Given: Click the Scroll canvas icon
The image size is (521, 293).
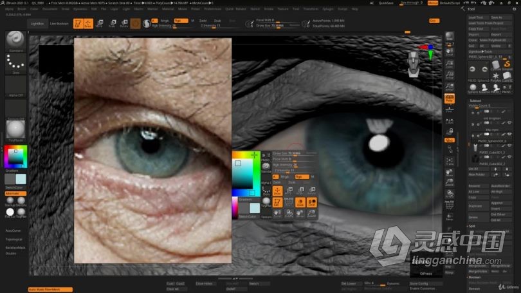Looking at the screenshot, I should (x=449, y=52).
